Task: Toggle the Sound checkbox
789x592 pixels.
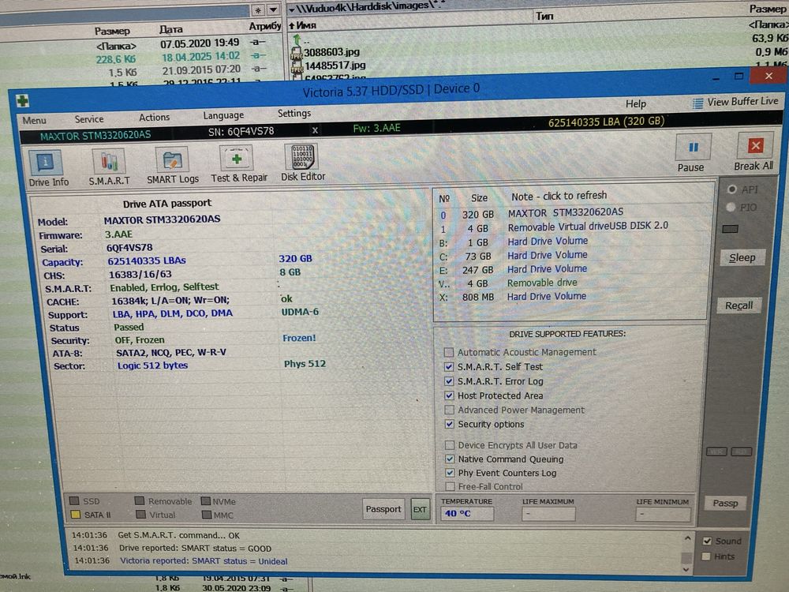Action: tap(707, 541)
